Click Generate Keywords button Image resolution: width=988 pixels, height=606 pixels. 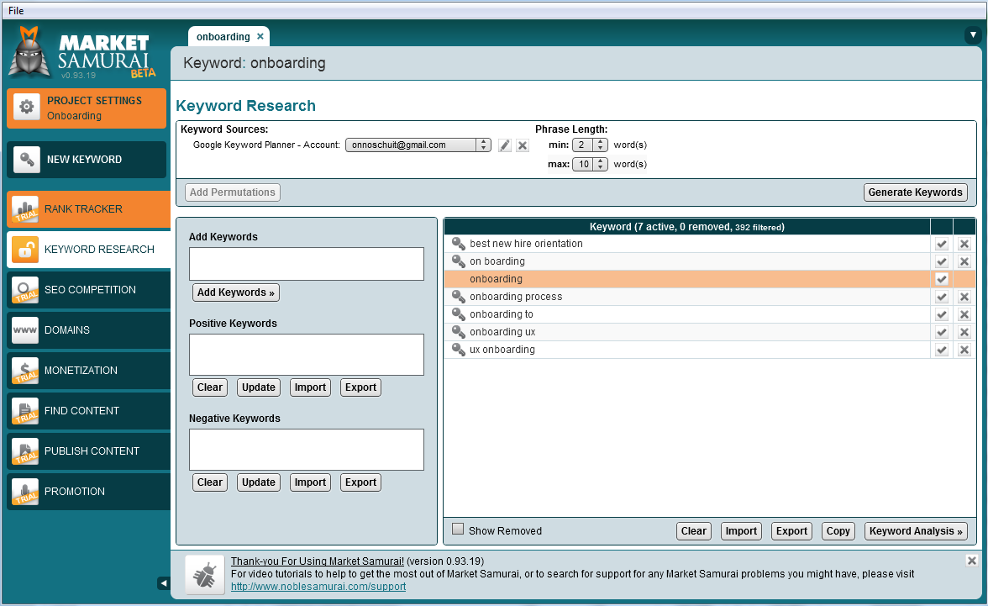pyautogui.click(x=916, y=192)
